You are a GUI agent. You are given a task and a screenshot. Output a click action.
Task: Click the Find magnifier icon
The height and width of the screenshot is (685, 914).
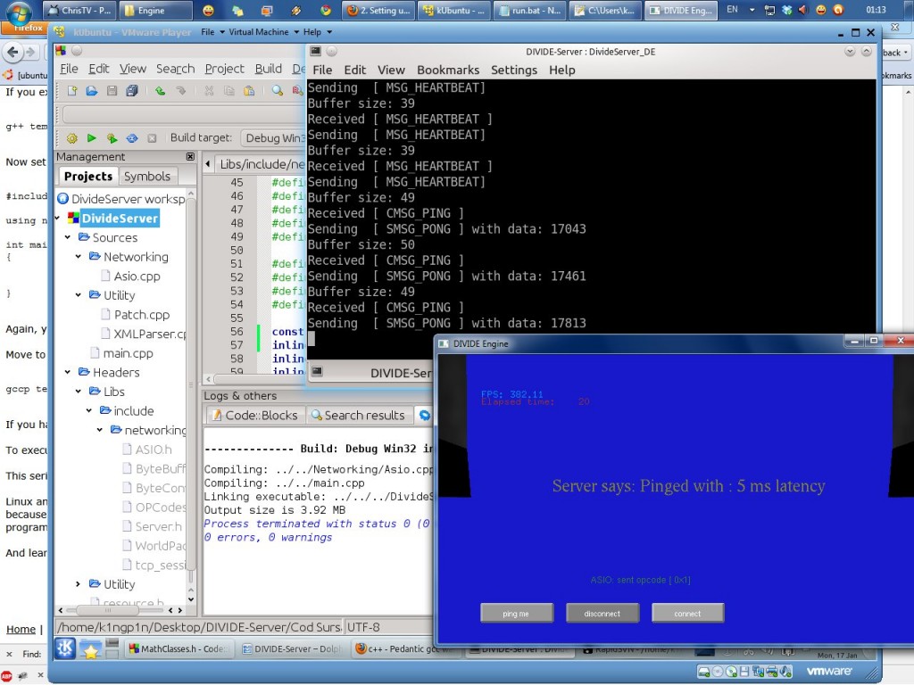tap(278, 91)
